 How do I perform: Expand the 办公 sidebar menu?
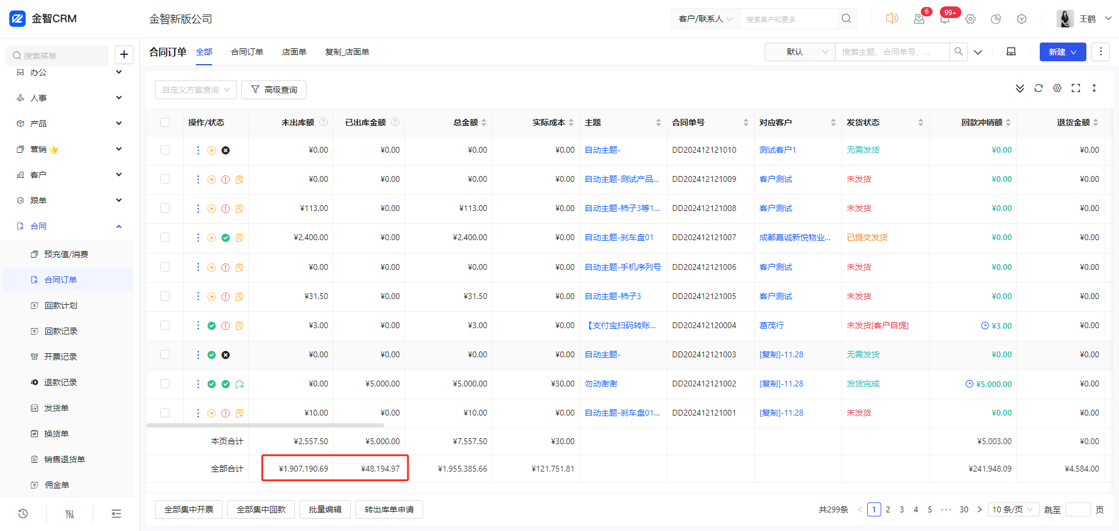(70, 72)
